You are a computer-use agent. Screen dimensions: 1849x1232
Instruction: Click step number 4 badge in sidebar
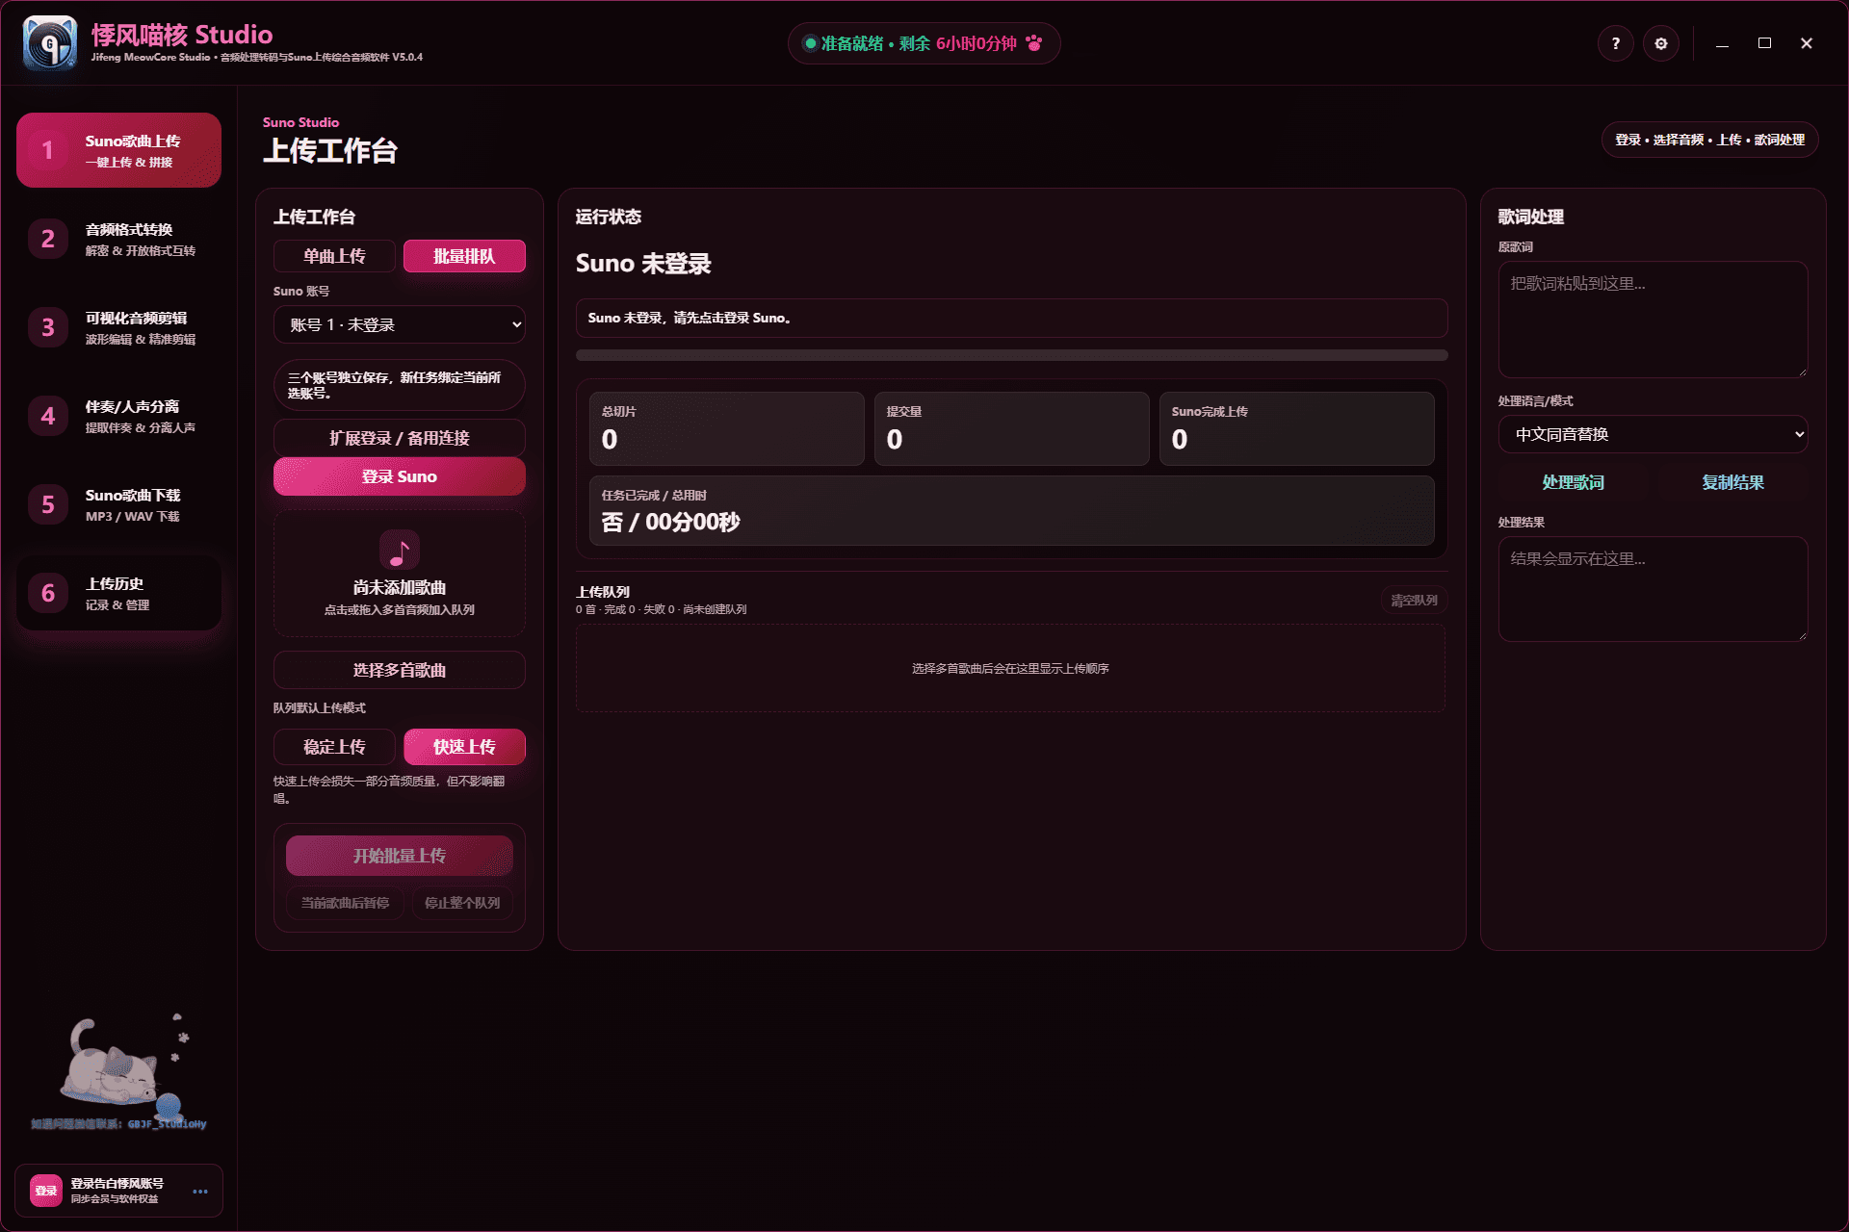48,416
